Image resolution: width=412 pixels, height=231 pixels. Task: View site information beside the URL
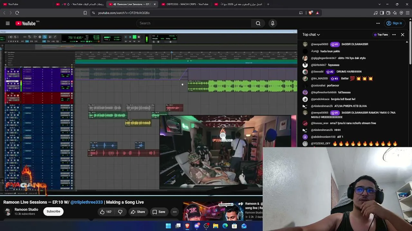(x=93, y=13)
